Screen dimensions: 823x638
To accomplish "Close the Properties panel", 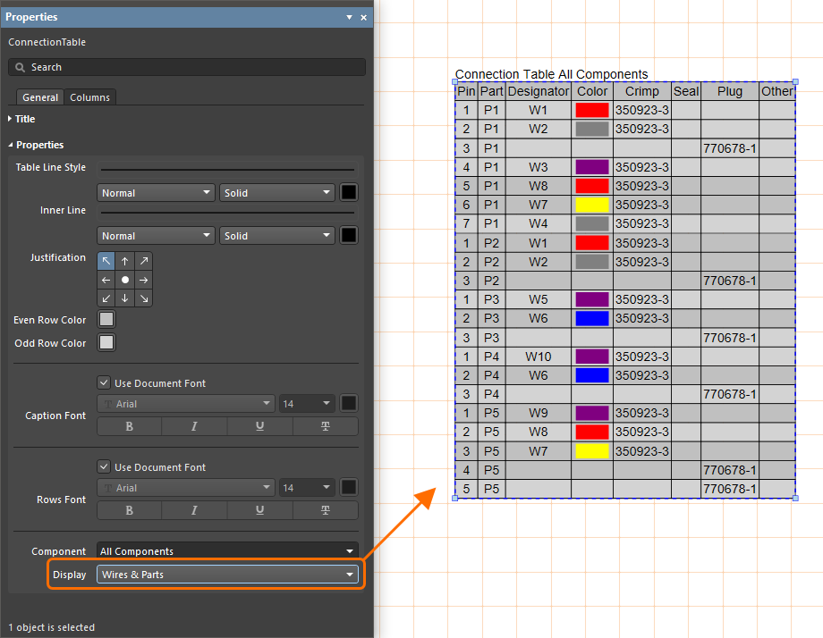I will click(363, 17).
